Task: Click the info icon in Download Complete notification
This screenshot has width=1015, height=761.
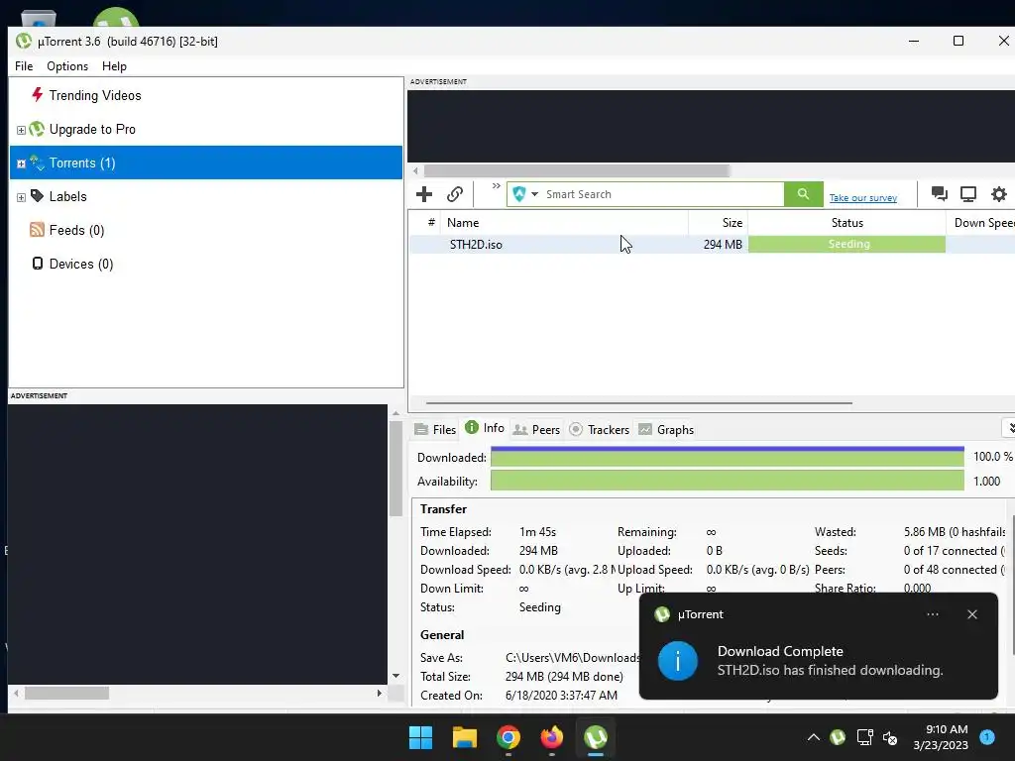Action: pos(678,661)
